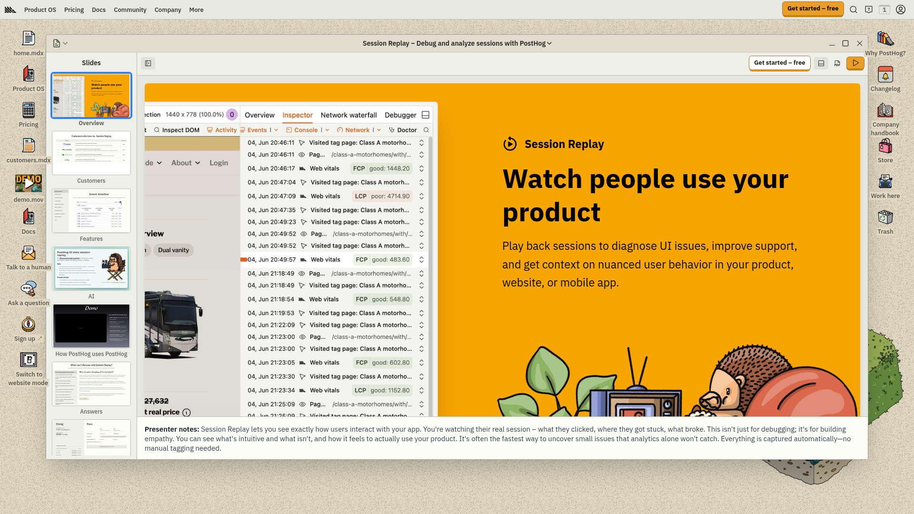Select the AI slide thumbnail
914x514 pixels.
point(91,268)
